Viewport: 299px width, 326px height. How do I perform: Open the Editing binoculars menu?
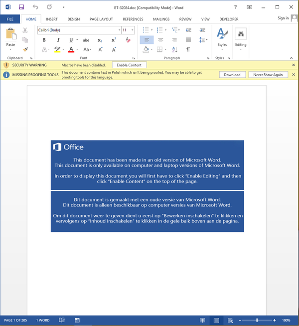click(x=241, y=39)
